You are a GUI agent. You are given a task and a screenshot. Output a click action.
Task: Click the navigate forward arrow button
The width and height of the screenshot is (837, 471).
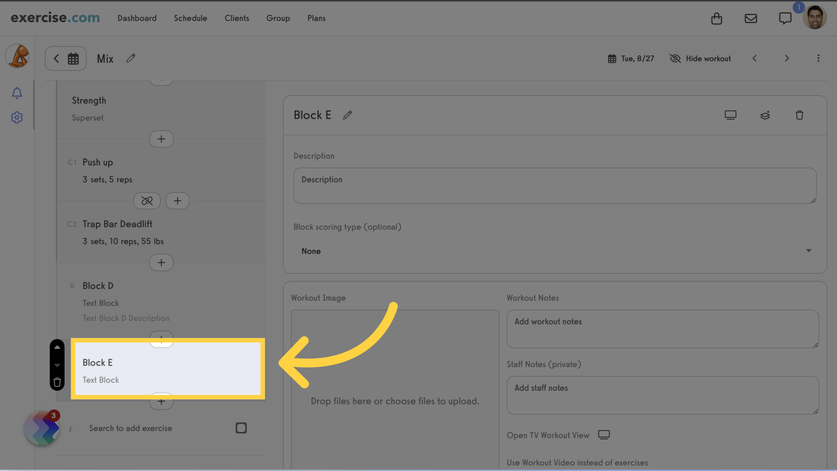[x=786, y=59]
